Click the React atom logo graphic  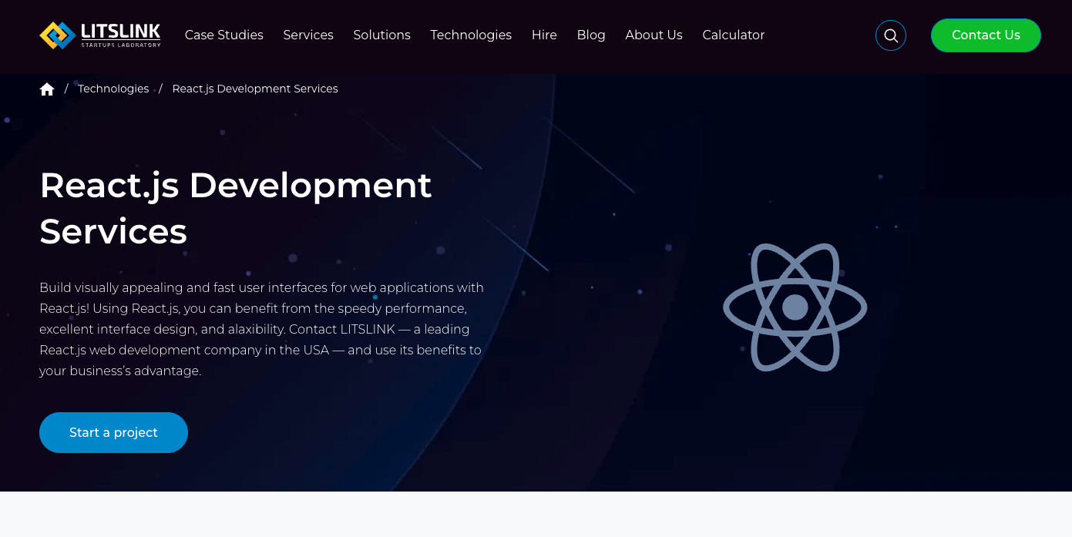(x=795, y=307)
